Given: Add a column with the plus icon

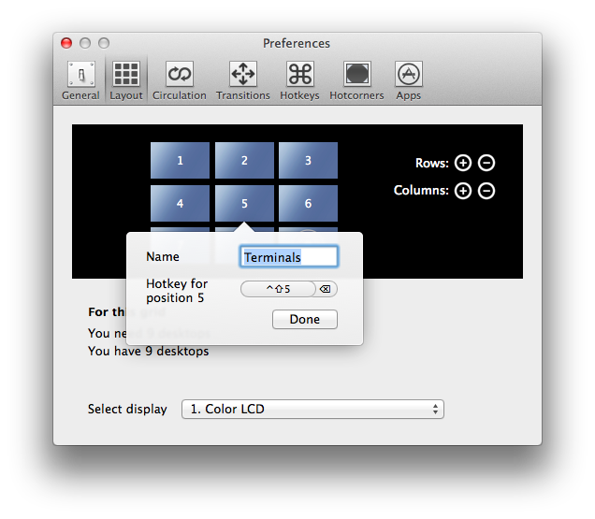Looking at the screenshot, I should click(x=463, y=192).
